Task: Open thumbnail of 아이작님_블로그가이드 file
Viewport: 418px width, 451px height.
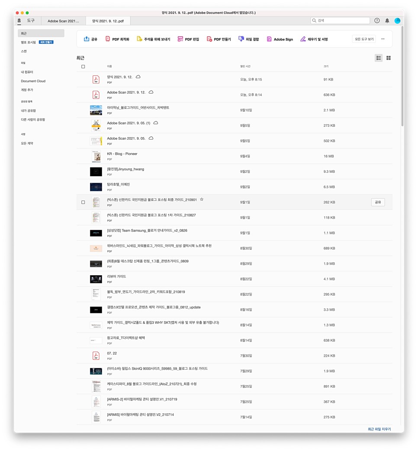Action: (x=96, y=110)
